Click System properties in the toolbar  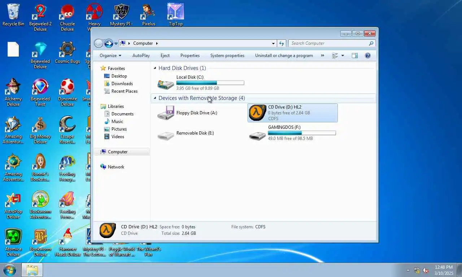(x=227, y=56)
